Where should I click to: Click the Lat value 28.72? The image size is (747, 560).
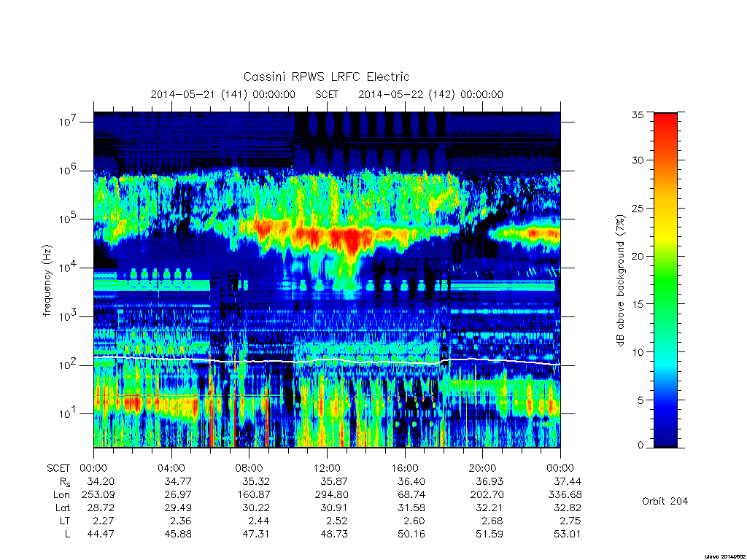(101, 507)
